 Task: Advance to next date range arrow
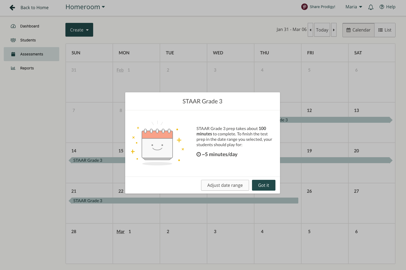coord(334,30)
